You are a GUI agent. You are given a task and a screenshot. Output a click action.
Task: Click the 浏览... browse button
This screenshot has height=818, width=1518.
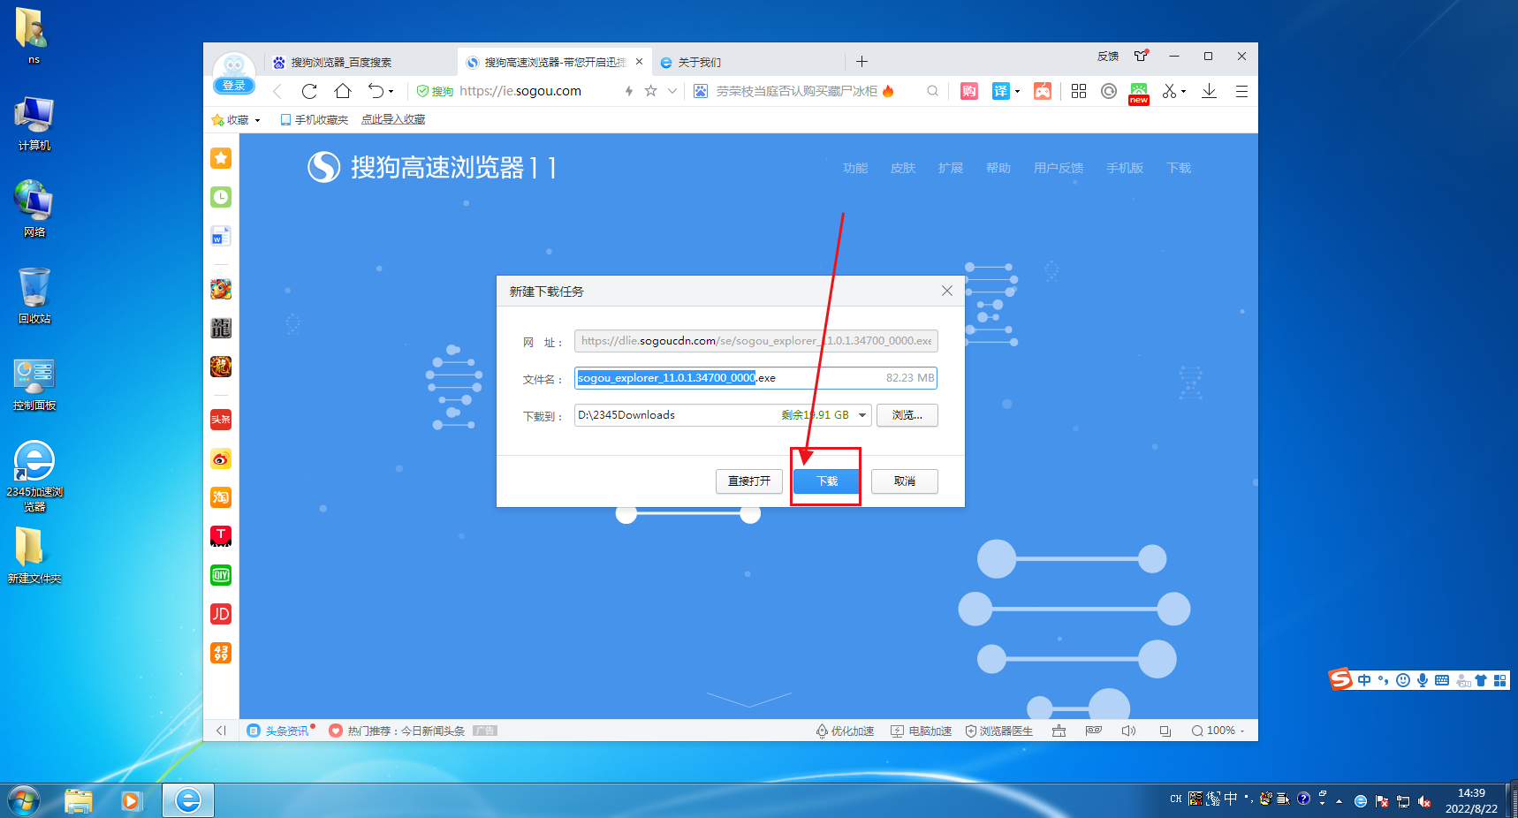[x=907, y=415]
